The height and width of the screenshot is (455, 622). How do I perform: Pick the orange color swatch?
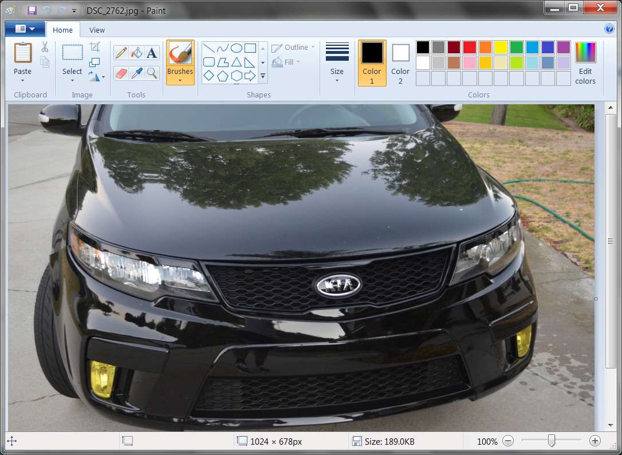tap(485, 47)
